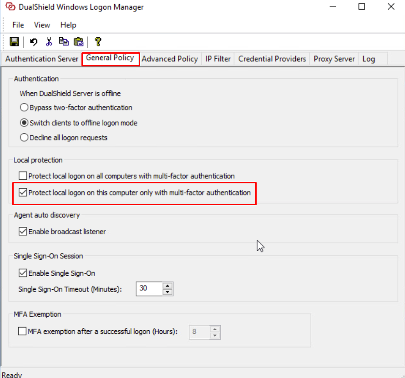405x378 pixels.
Task: Click the 'Single Sign-On Timeout (Minutes):' label
Action: (x=70, y=289)
